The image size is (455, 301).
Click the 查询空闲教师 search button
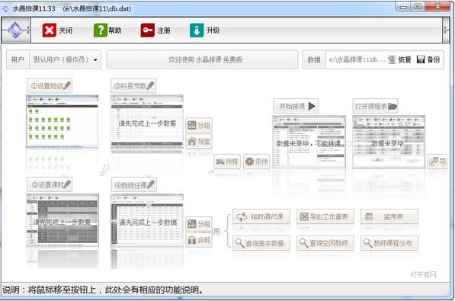pos(325,243)
